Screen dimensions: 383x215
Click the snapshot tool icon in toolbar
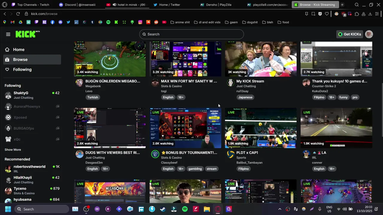pos(313,14)
